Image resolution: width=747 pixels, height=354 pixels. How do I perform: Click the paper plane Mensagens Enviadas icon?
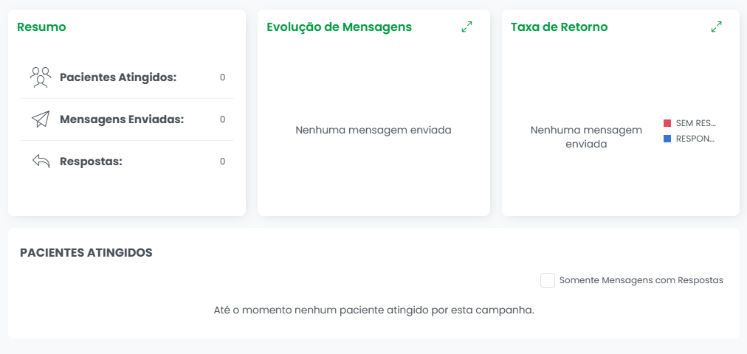41,119
